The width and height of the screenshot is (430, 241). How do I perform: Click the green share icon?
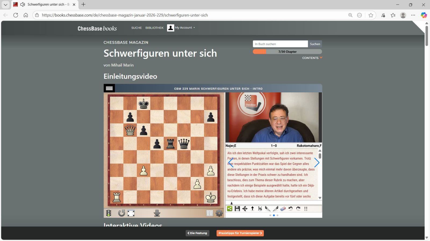[x=230, y=209]
